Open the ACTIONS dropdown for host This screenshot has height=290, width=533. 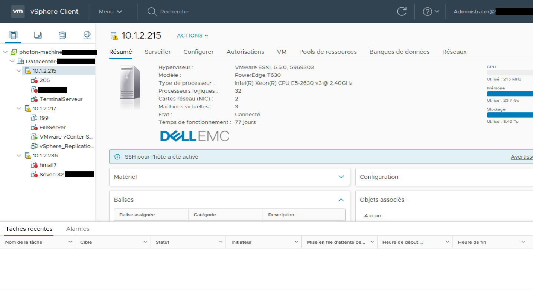[x=193, y=36]
